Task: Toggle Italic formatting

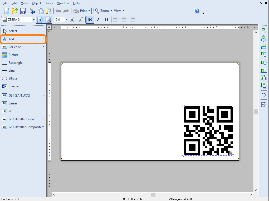Action: [x=98, y=20]
